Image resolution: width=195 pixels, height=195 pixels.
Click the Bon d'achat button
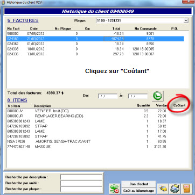(138, 184)
